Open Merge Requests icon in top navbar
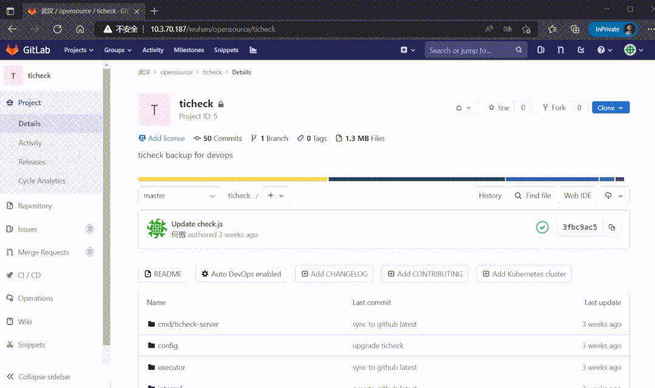 coord(560,50)
